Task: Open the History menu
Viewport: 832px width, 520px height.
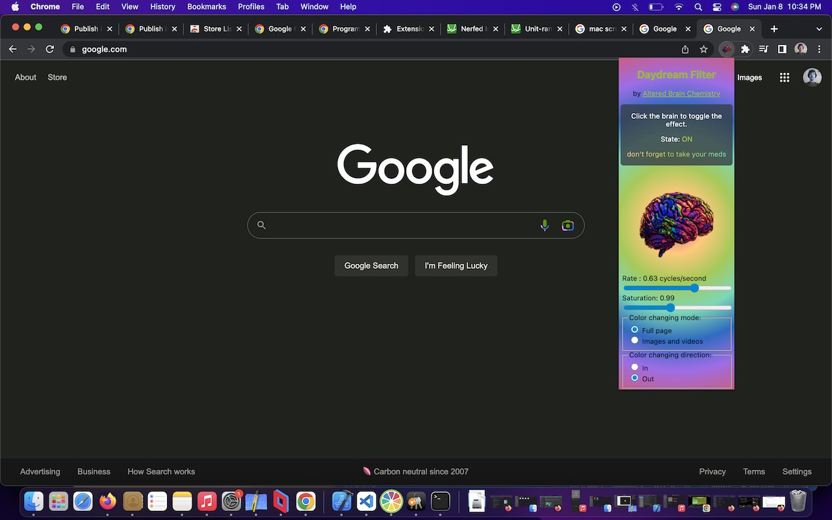Action: 162,7
